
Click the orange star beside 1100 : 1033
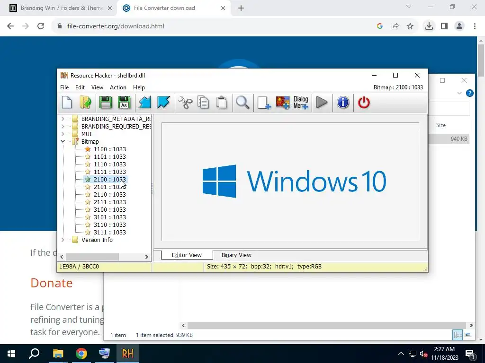coord(88,149)
